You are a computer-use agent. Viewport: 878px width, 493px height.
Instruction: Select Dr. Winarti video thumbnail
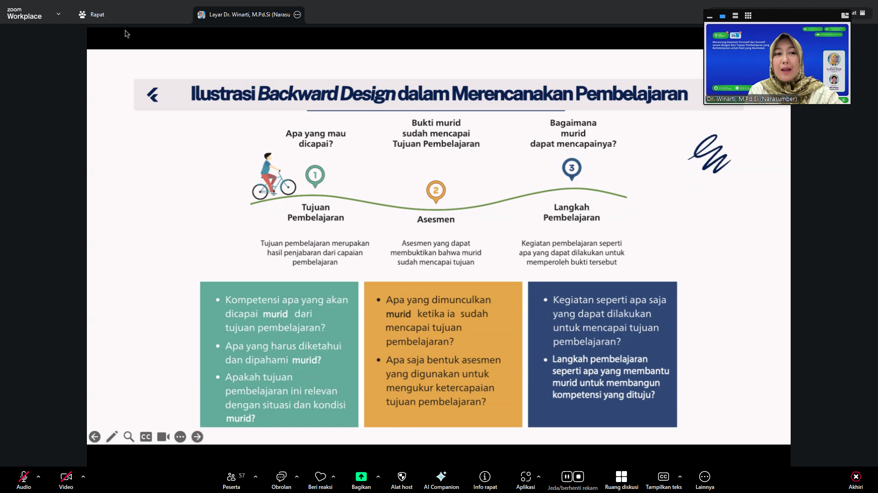click(777, 63)
